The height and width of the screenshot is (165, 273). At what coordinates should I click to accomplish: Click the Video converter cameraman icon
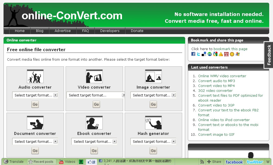pos(94,76)
